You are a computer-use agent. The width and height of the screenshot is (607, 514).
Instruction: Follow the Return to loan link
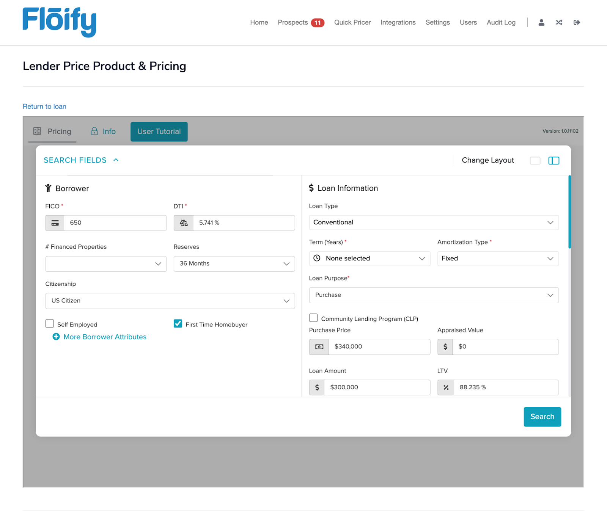(x=44, y=107)
